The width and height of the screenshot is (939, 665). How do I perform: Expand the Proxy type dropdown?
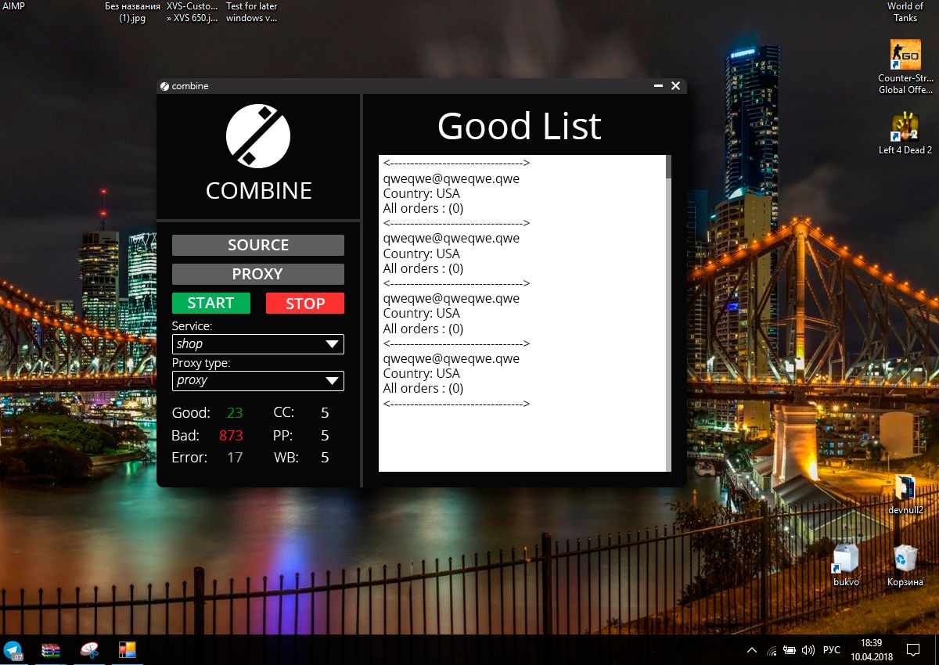258,380
